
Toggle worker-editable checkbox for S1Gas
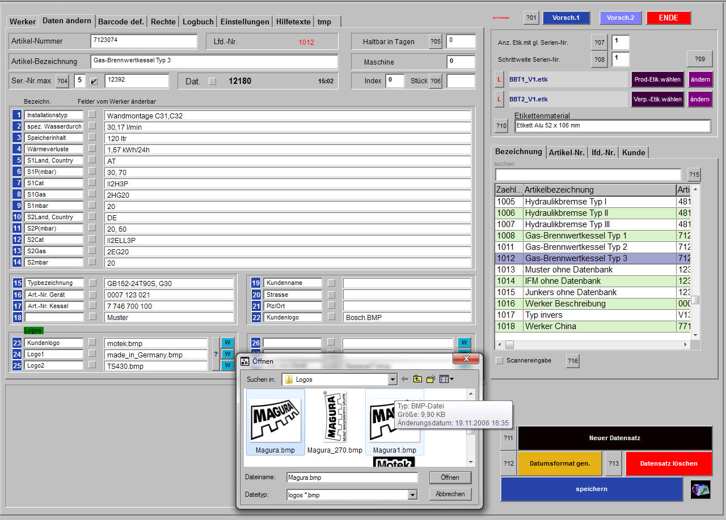point(92,194)
